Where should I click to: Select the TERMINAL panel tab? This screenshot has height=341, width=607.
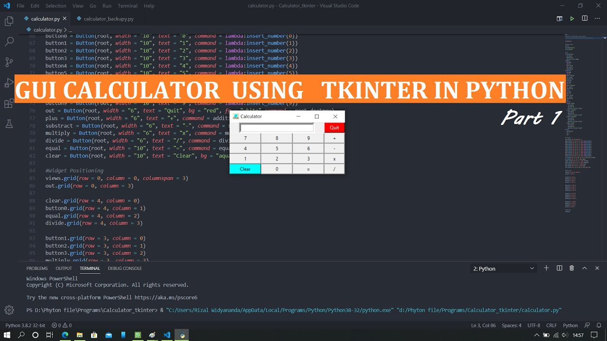point(90,268)
